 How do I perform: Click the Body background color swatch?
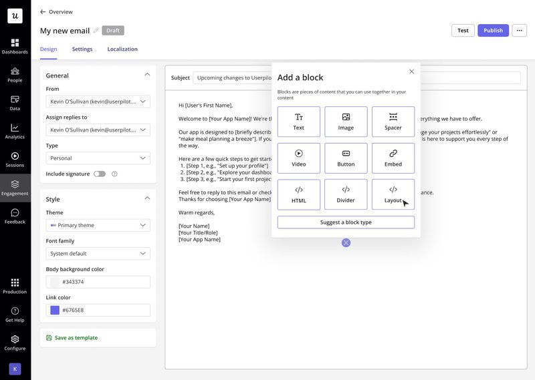(x=55, y=282)
